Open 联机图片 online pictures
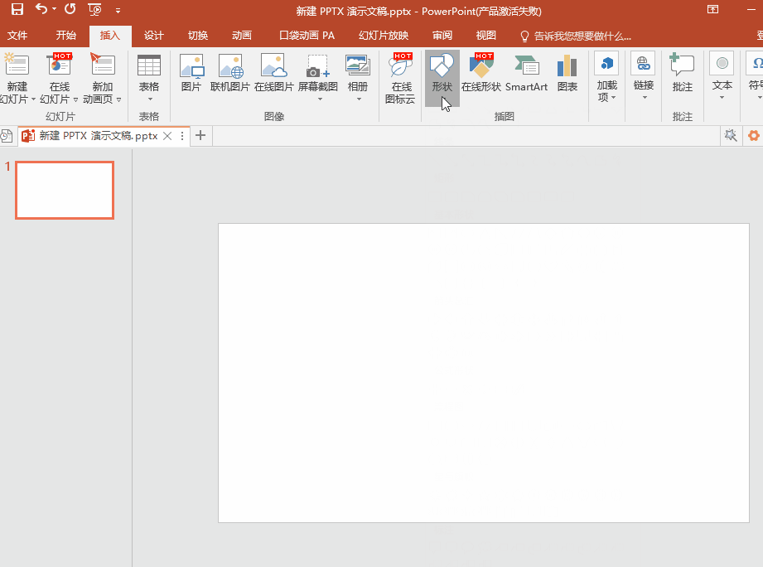This screenshot has width=763, height=567. 230,75
